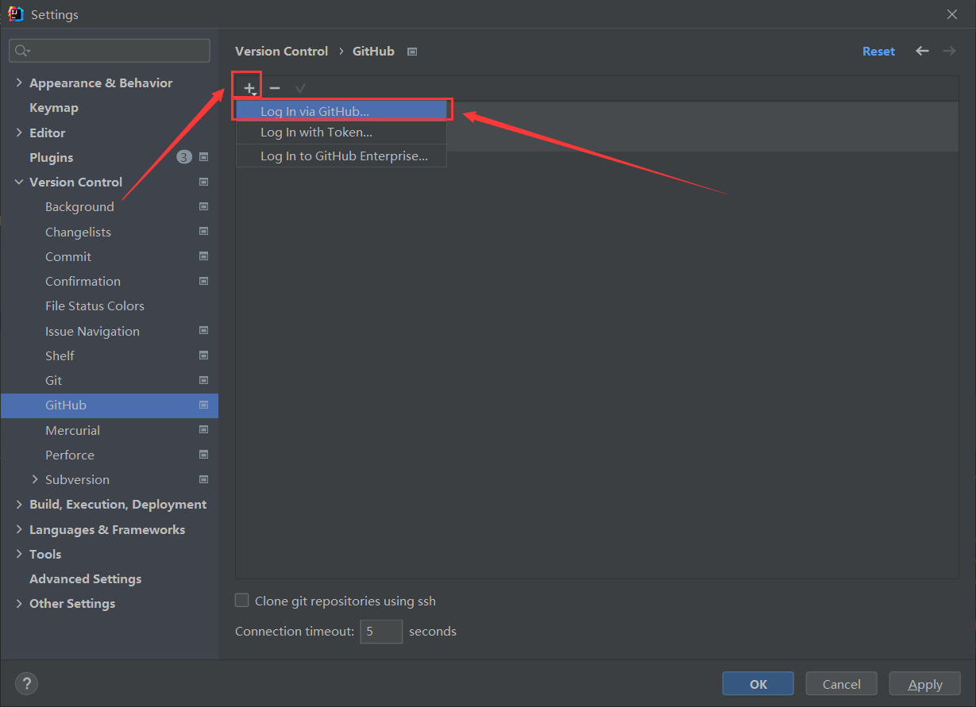Select Background under Version Control
The width and height of the screenshot is (976, 707).
pyautogui.click(x=79, y=206)
